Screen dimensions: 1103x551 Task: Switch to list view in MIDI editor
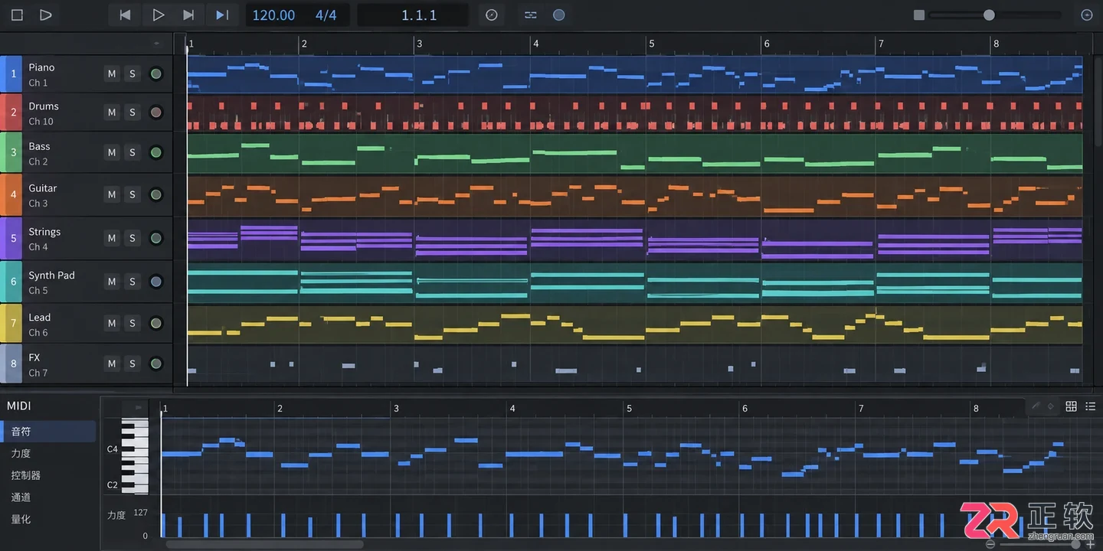[1091, 406]
